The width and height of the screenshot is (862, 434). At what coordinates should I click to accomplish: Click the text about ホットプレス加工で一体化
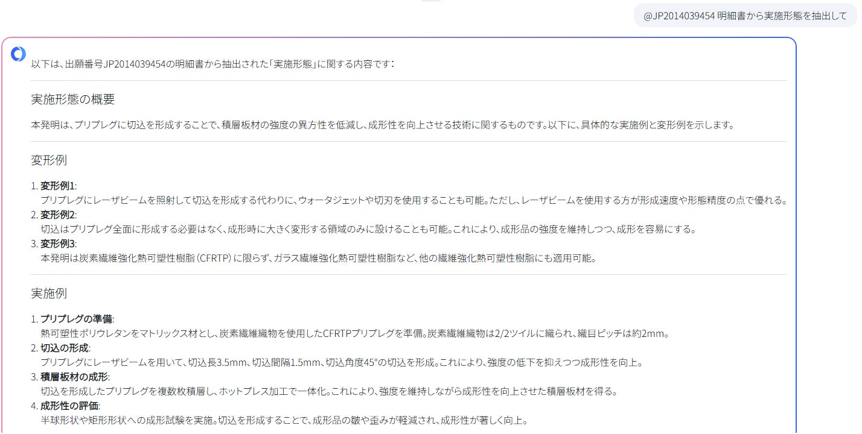(328, 391)
